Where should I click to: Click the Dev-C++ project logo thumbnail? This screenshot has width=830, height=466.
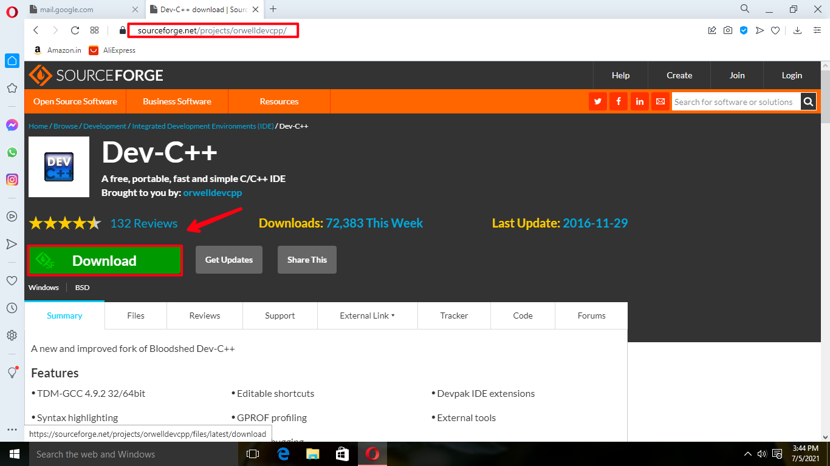(59, 167)
